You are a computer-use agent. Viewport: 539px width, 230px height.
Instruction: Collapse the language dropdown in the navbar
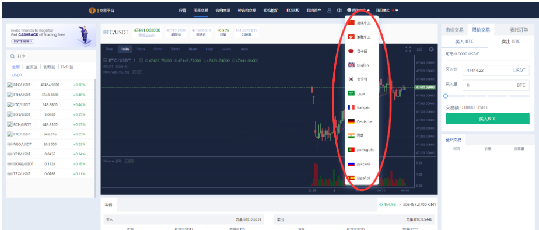369,11
